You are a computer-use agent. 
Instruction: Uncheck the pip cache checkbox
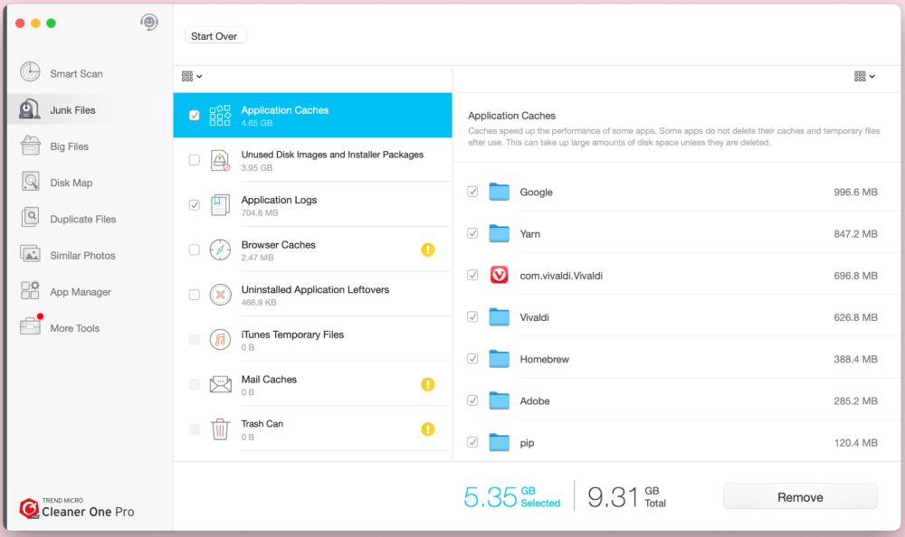(x=472, y=442)
